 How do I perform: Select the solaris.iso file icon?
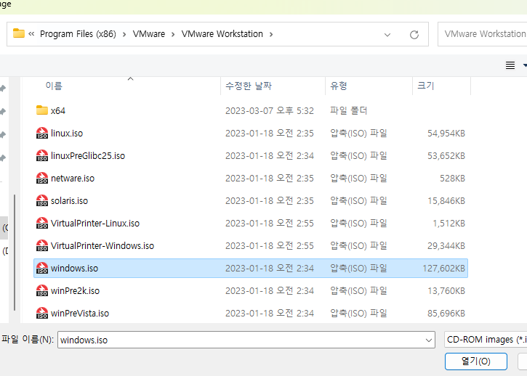click(42, 200)
